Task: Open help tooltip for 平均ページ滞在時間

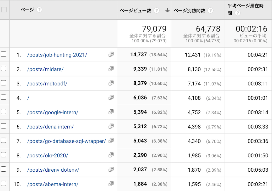Action: click(238, 13)
